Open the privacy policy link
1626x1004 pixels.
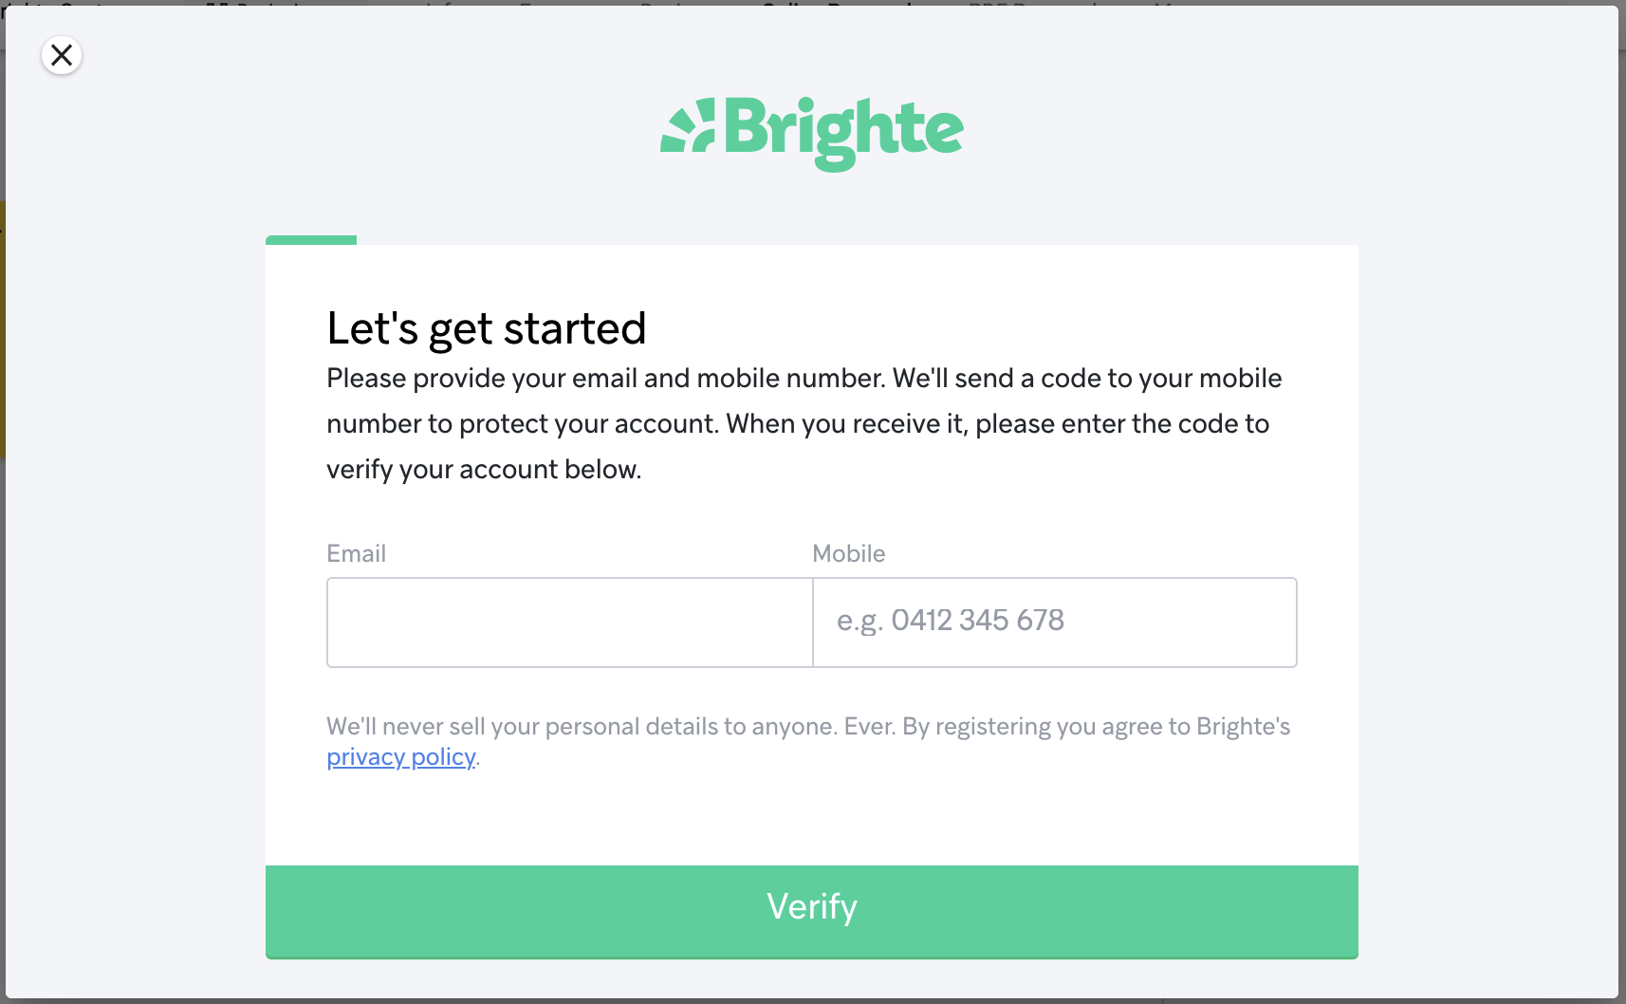401,757
